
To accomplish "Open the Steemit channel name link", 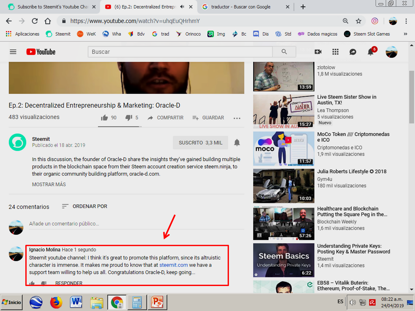I will pos(41,139).
